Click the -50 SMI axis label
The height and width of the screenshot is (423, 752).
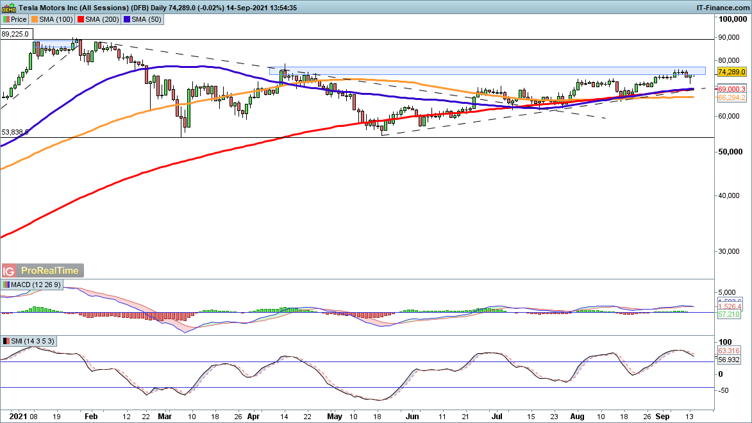[x=723, y=390]
